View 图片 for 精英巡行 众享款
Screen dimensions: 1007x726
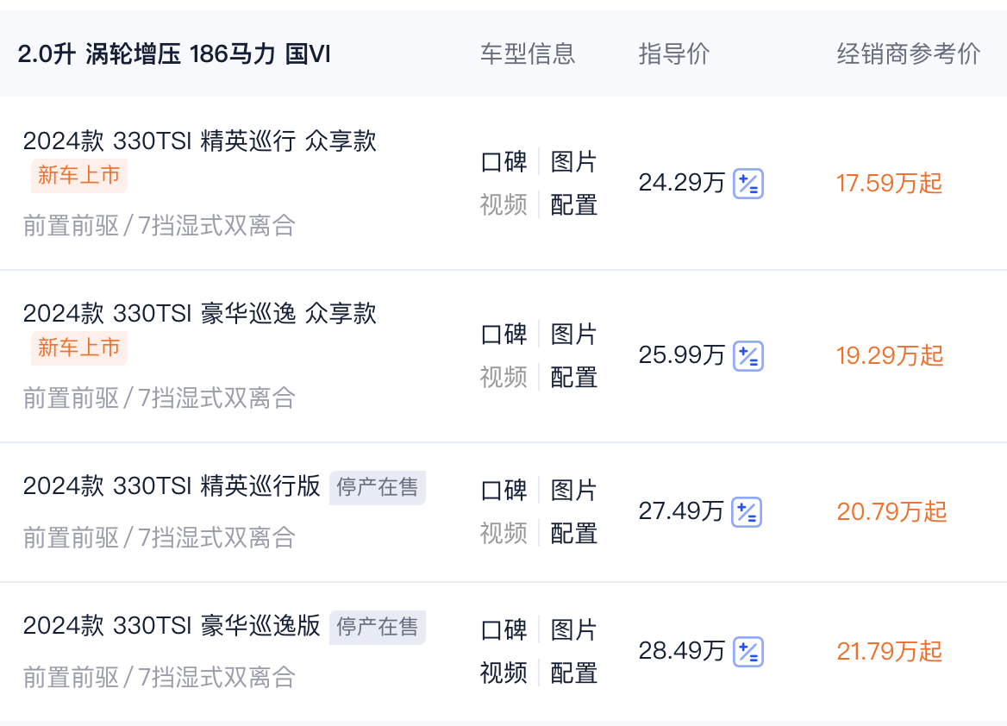click(x=574, y=162)
